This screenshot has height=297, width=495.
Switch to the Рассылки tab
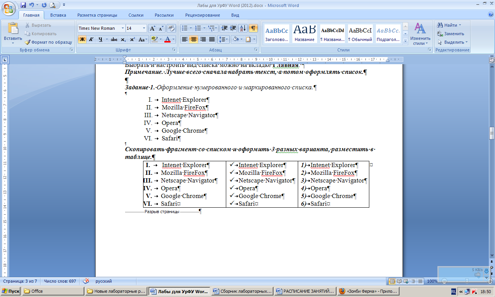point(164,15)
